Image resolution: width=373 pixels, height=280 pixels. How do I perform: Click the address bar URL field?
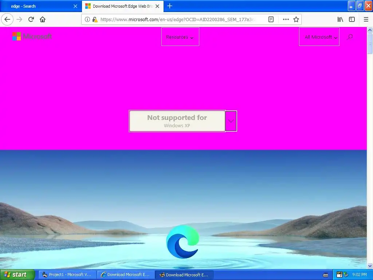177,20
